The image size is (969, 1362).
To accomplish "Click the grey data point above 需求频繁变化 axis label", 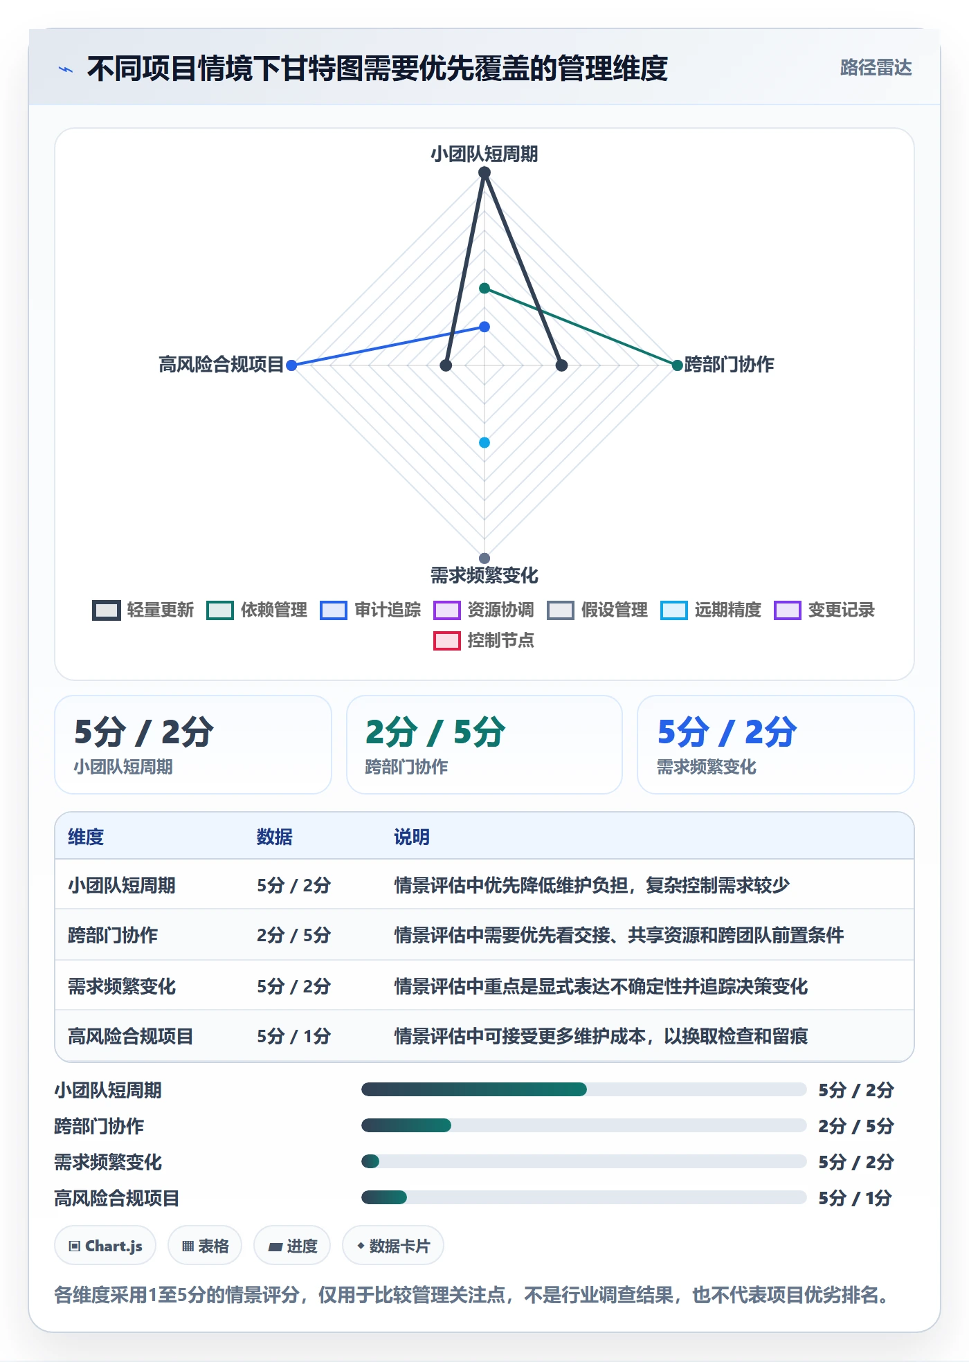I will [484, 559].
